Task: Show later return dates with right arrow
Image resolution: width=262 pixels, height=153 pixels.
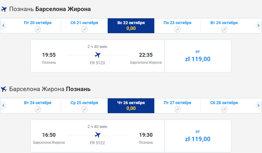Action: (x=258, y=106)
